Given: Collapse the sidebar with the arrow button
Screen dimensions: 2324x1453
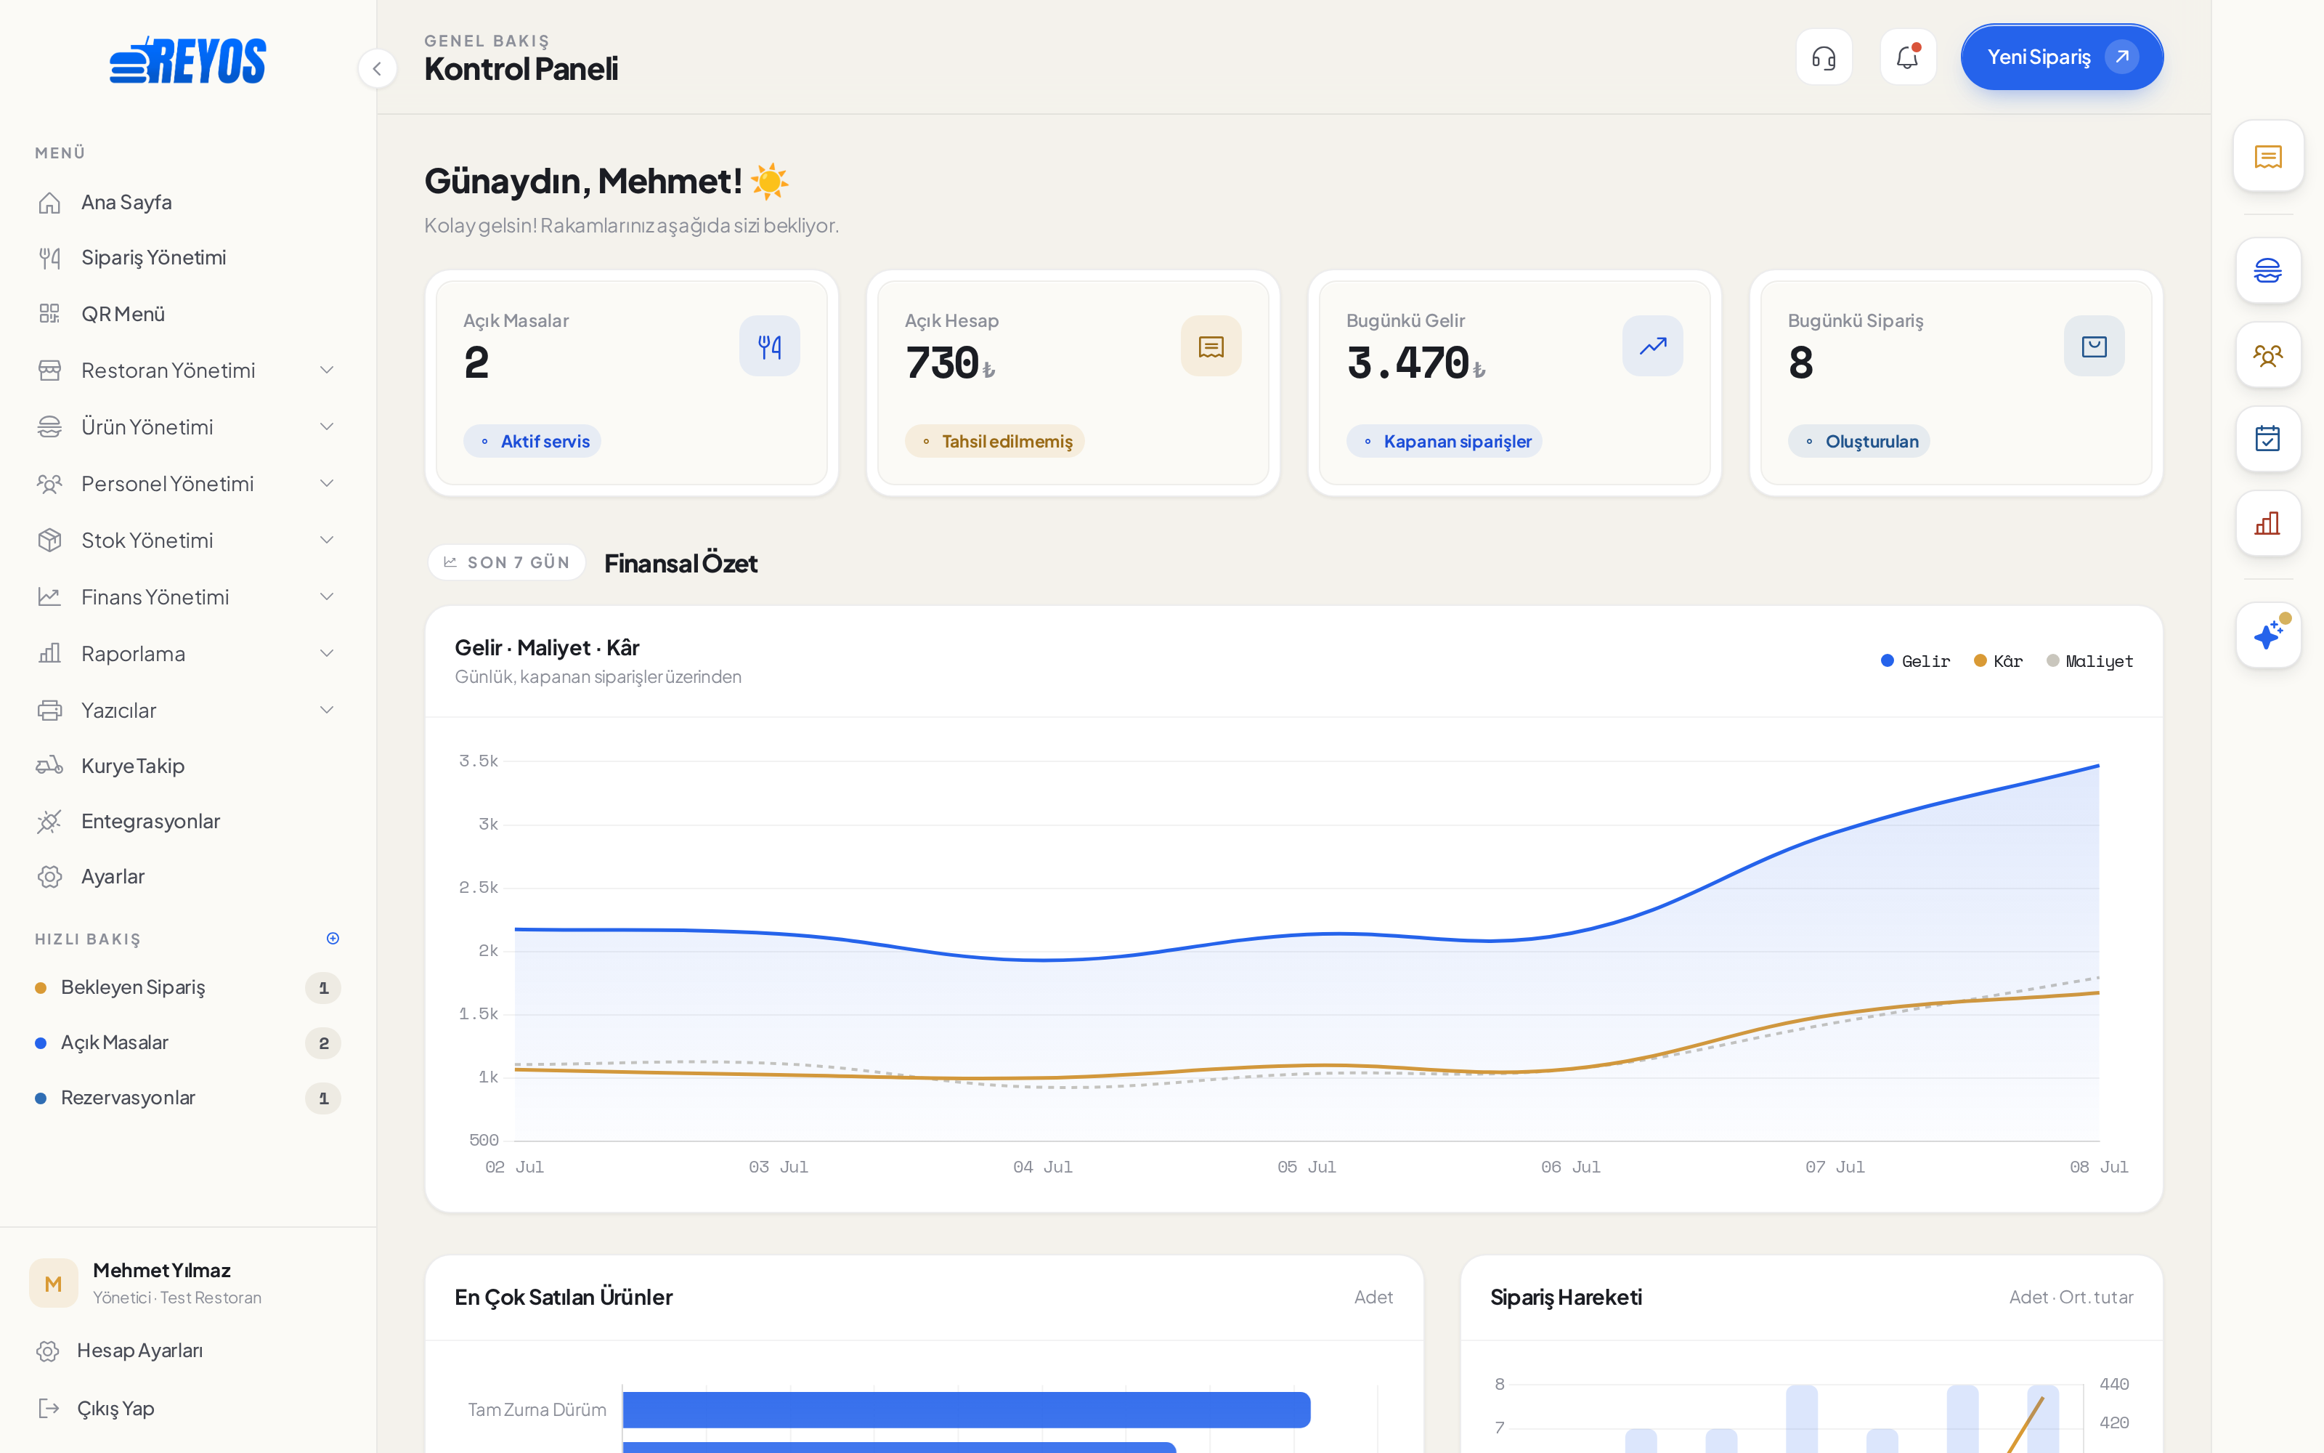Looking at the screenshot, I should click(x=378, y=68).
